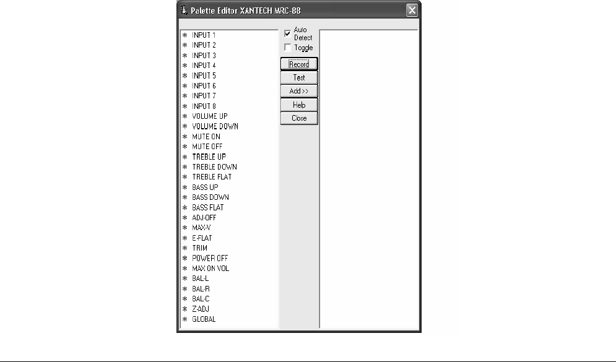Uncheck the Auto Detect checkbox

point(288,33)
